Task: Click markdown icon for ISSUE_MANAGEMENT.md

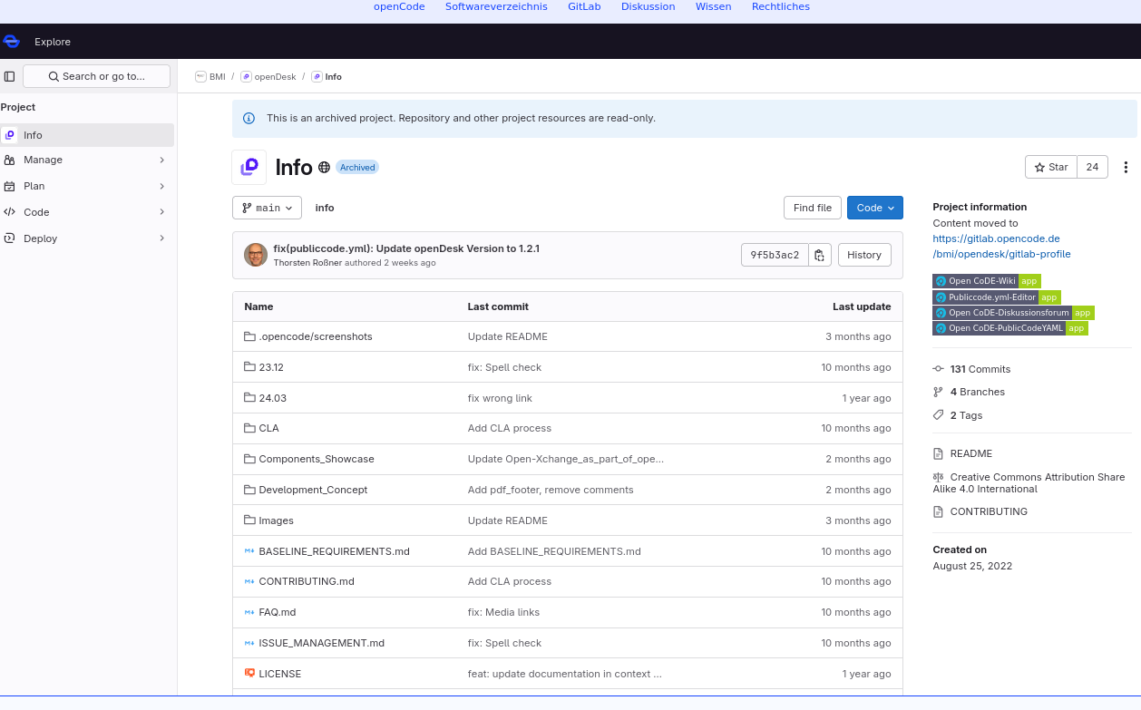Action: [249, 643]
